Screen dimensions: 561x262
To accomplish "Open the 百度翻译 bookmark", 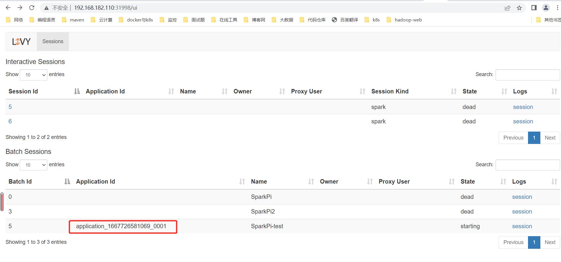I will pos(345,20).
